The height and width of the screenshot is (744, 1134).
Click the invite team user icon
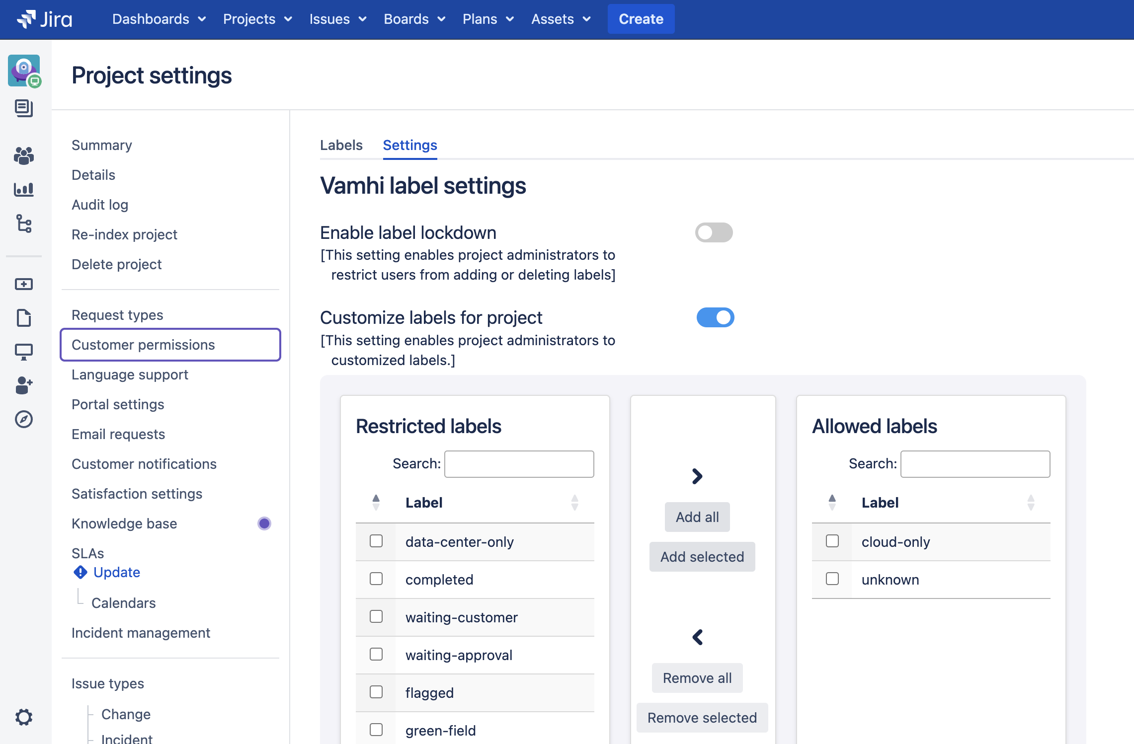click(x=24, y=385)
